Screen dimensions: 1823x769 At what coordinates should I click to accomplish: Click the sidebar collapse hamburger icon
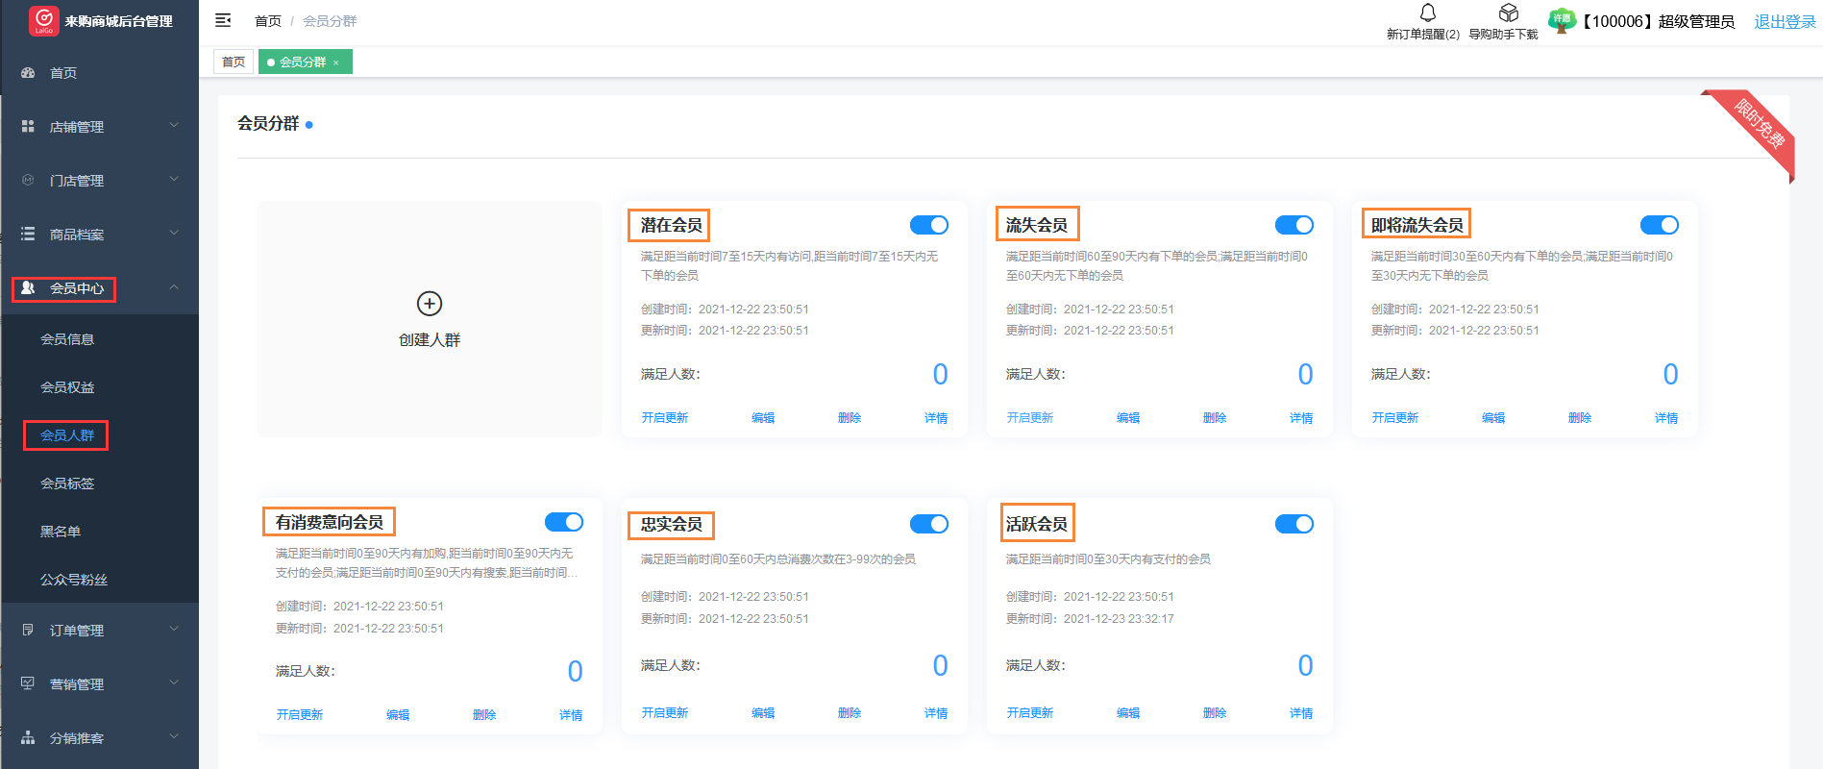pos(223,20)
